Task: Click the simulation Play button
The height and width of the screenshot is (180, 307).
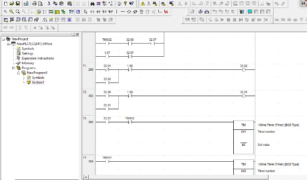Action: pos(222,20)
